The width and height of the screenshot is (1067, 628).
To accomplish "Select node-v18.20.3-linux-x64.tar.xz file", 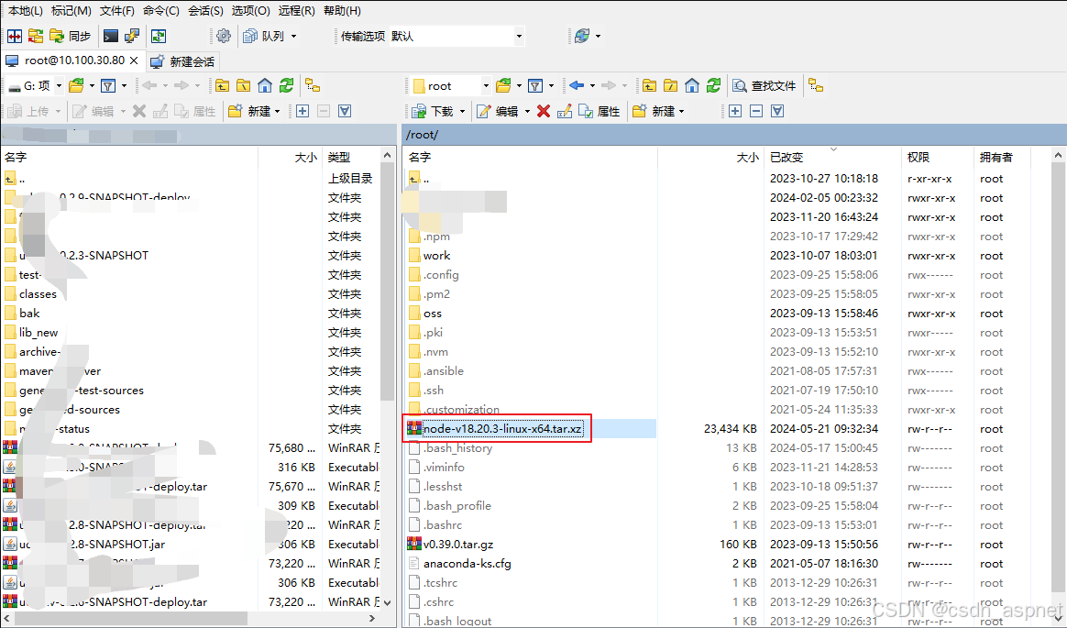I will click(x=502, y=429).
